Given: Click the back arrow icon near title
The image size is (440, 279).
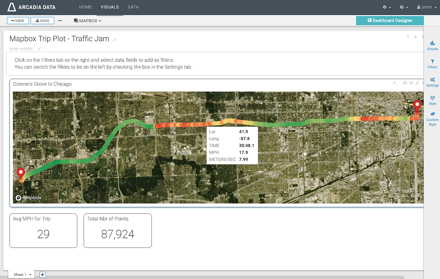Looking at the screenshot, I should 415,37.
